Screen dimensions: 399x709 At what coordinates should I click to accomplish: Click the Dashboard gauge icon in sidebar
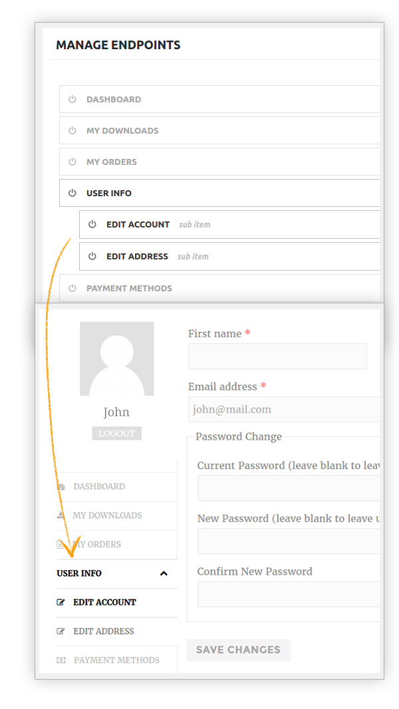(x=61, y=487)
